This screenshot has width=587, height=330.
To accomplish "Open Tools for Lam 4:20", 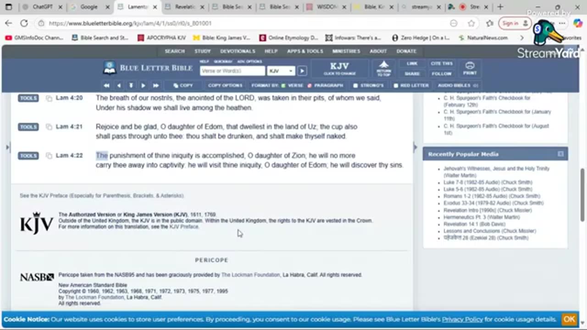I will tap(28, 98).
